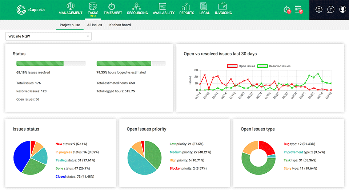Click the elapseit logo
The width and height of the screenshot is (349, 192).
click(x=31, y=10)
